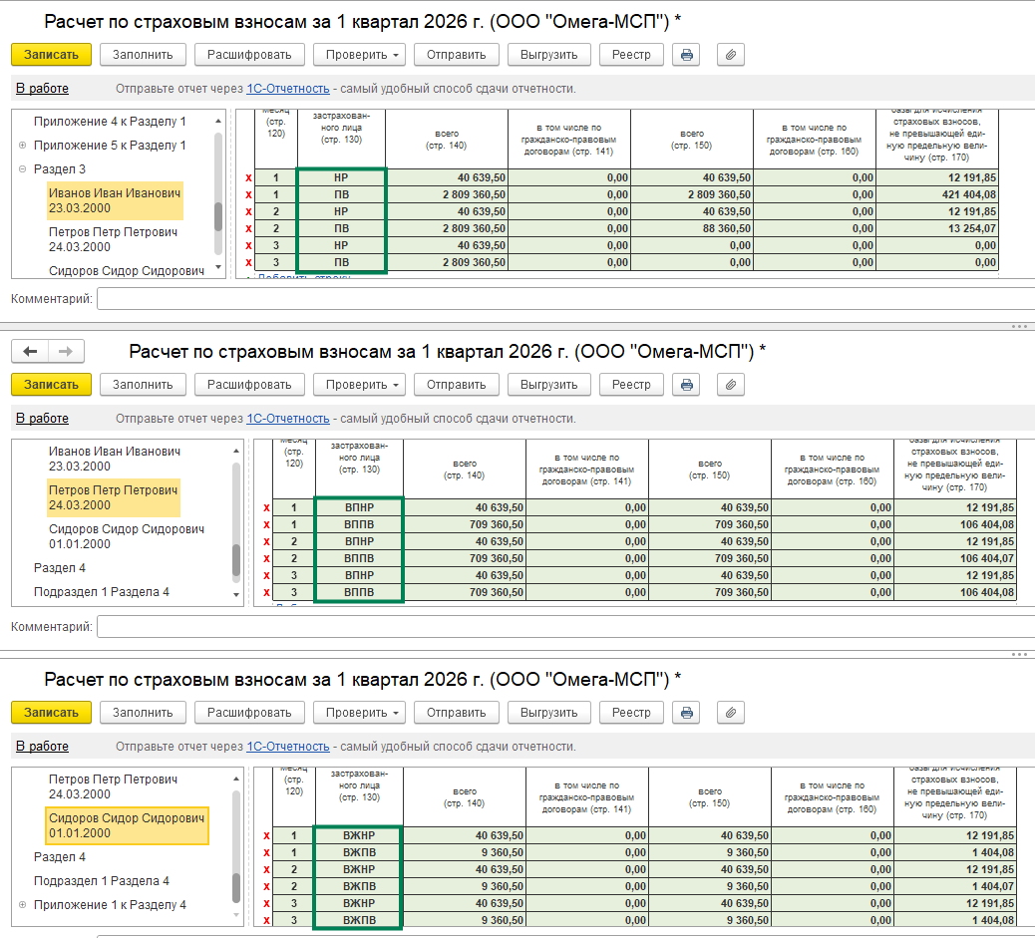Select Приложение 4 к Разделу 1 in tree
1035x938 pixels.
(x=110, y=122)
